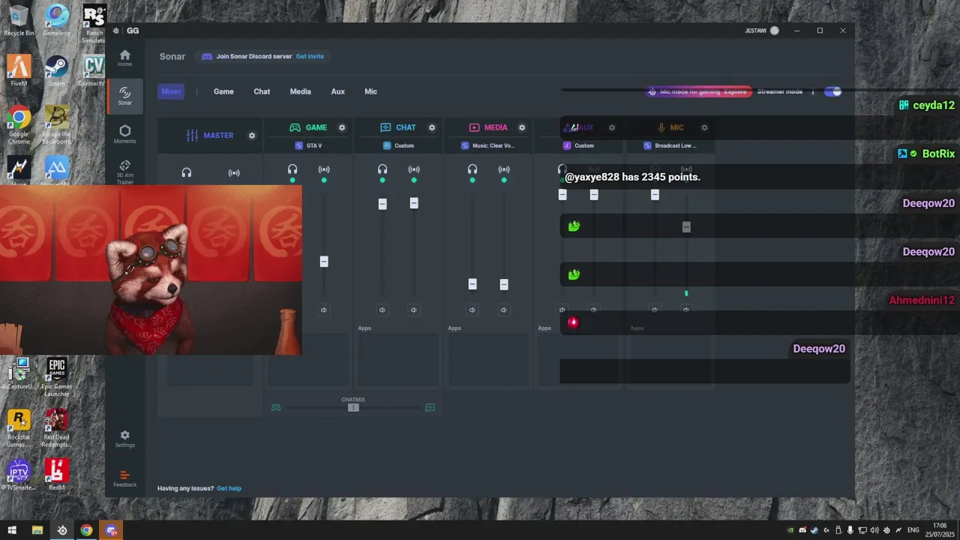The height and width of the screenshot is (540, 960).
Task: Mute the Chat stream channel
Action: click(414, 310)
